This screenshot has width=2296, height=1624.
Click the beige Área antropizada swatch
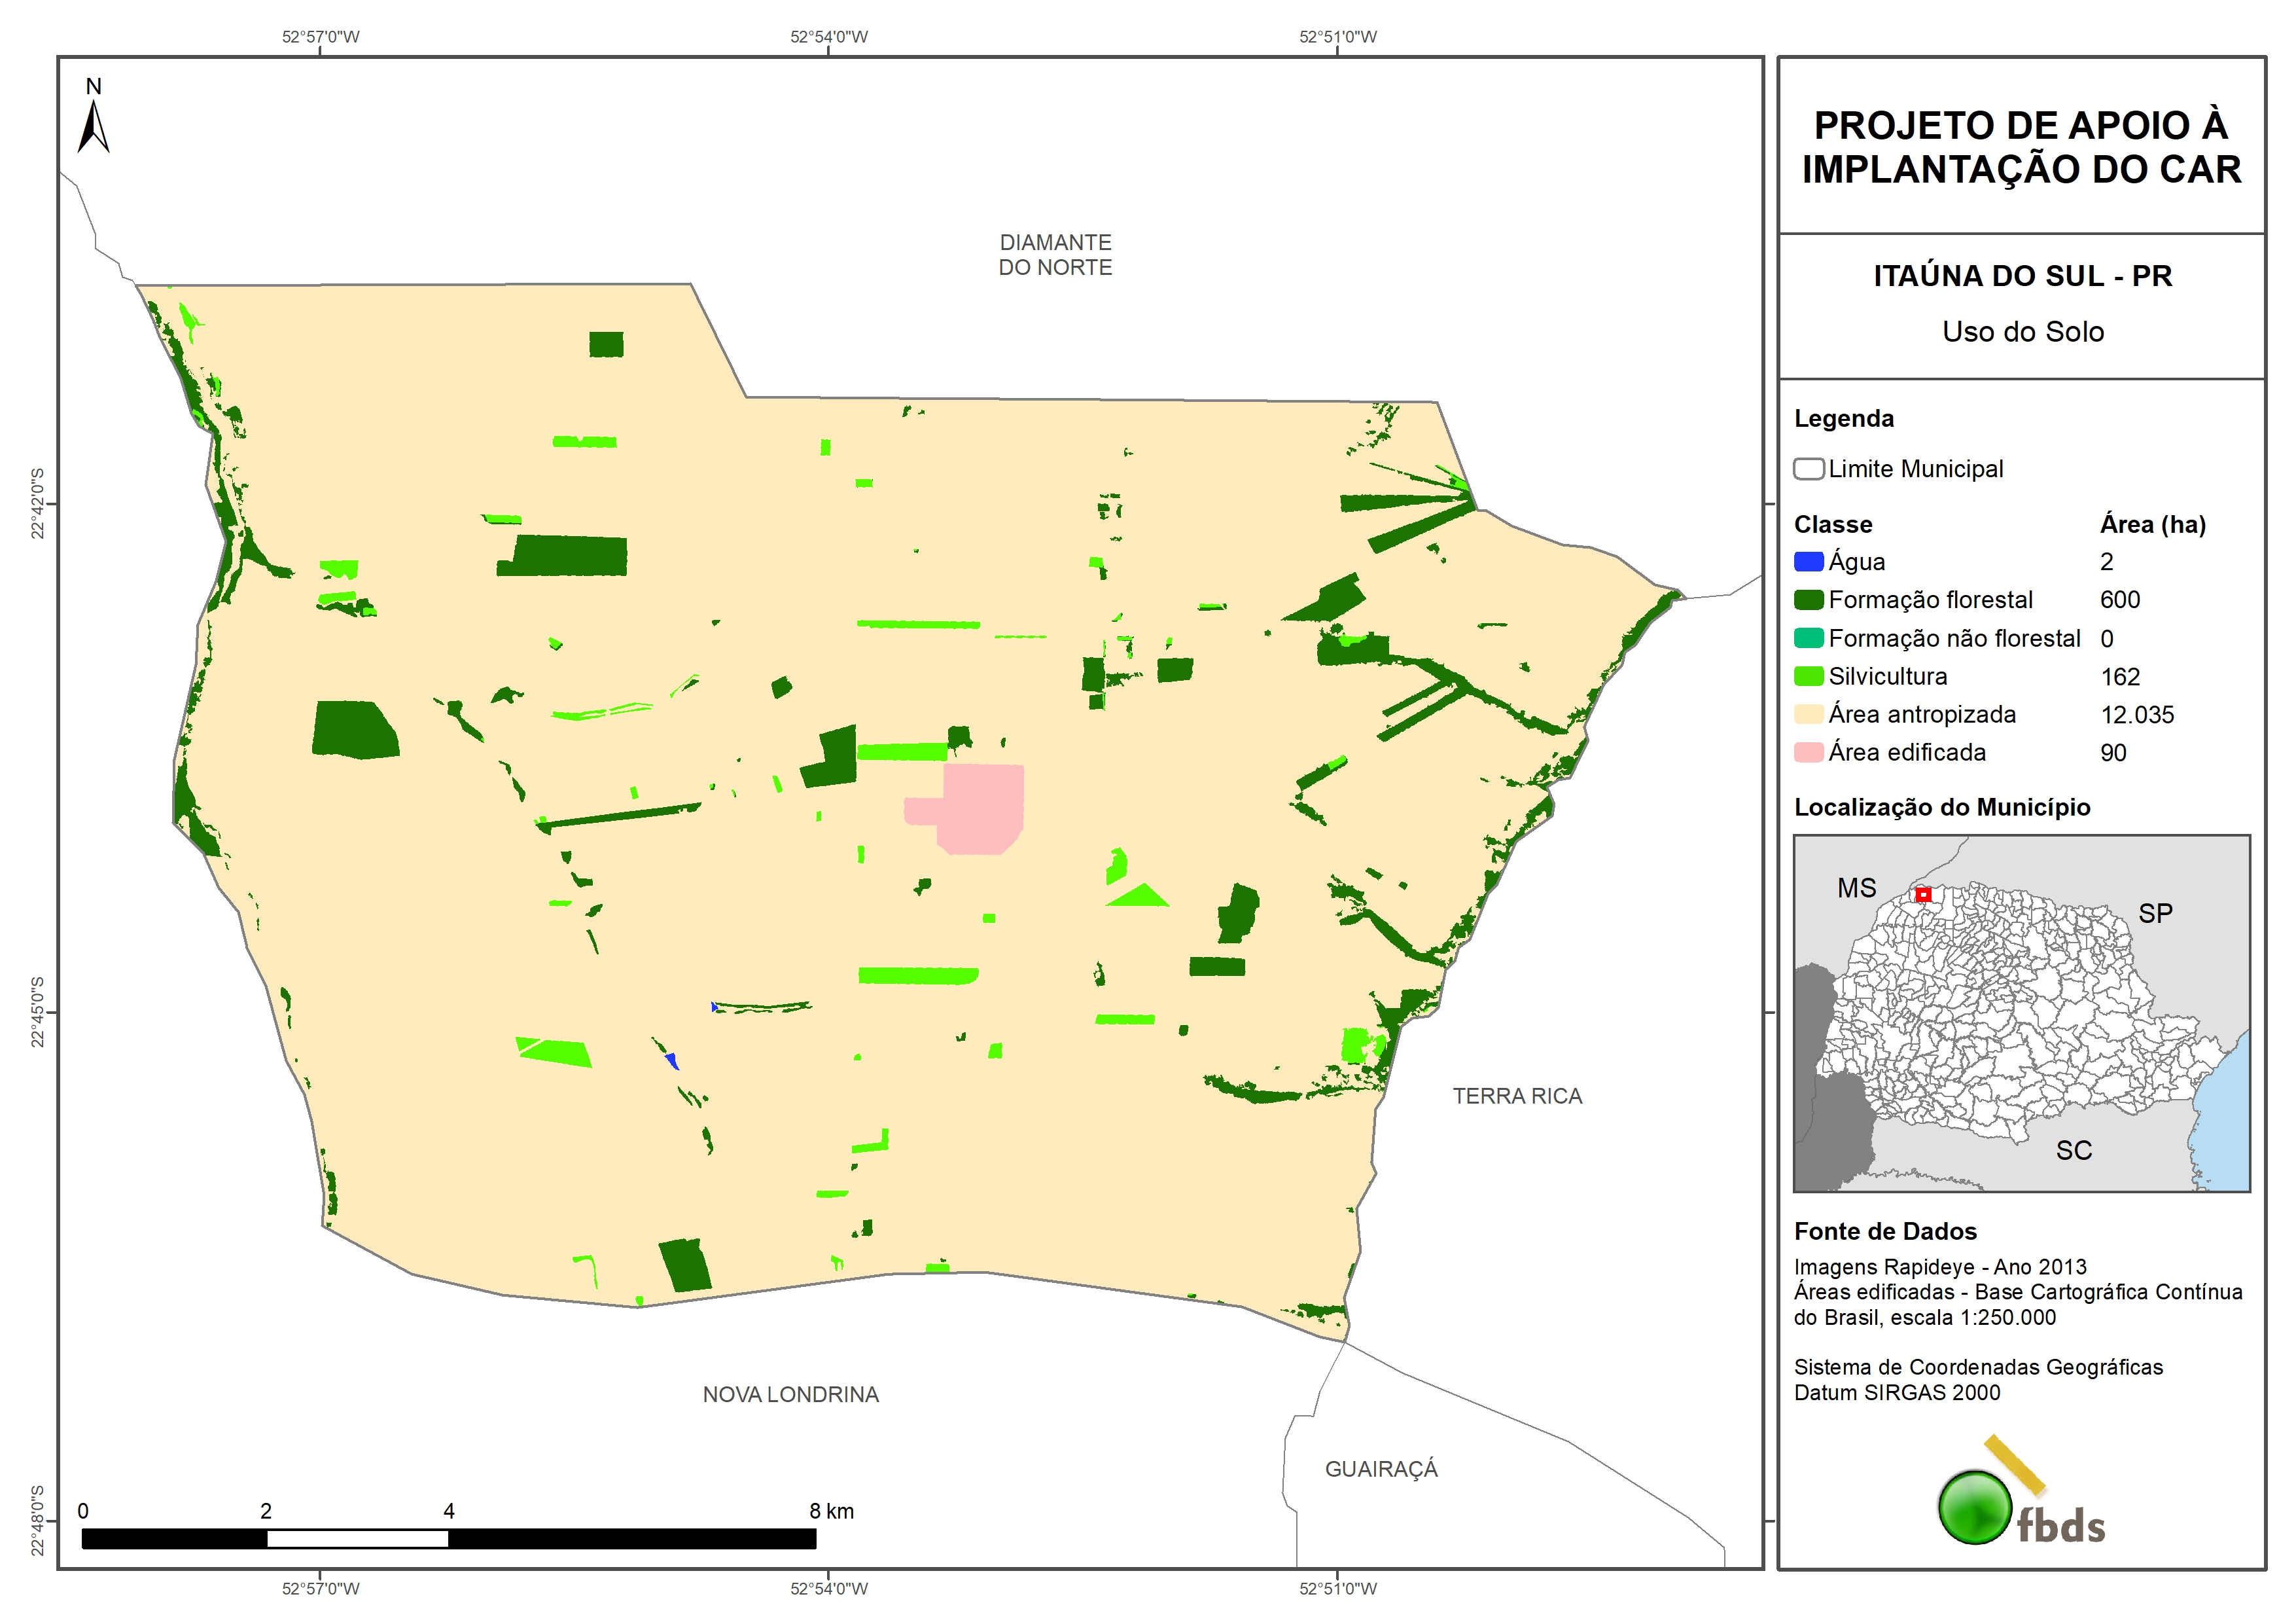pyautogui.click(x=1808, y=714)
